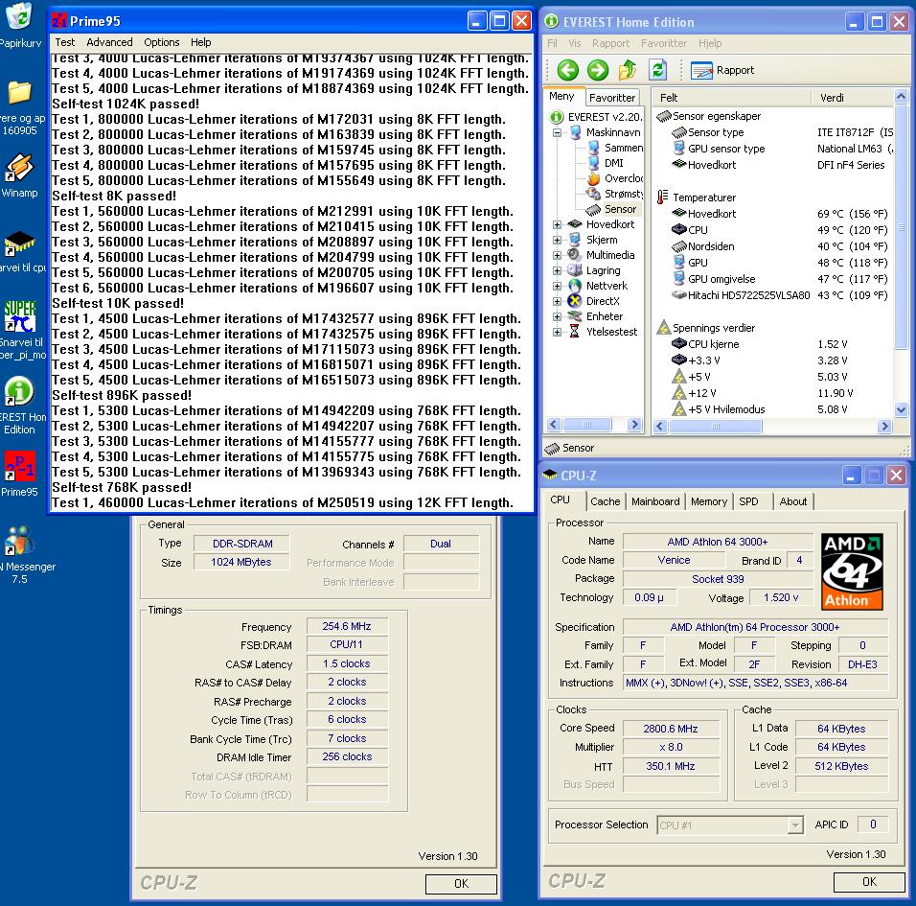The height and width of the screenshot is (906, 916).
Task: Click EVEREST green back arrow button
Action: pyautogui.click(x=567, y=70)
